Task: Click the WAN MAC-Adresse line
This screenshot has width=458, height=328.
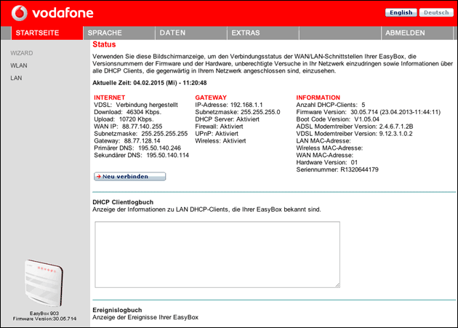Action: click(324, 155)
